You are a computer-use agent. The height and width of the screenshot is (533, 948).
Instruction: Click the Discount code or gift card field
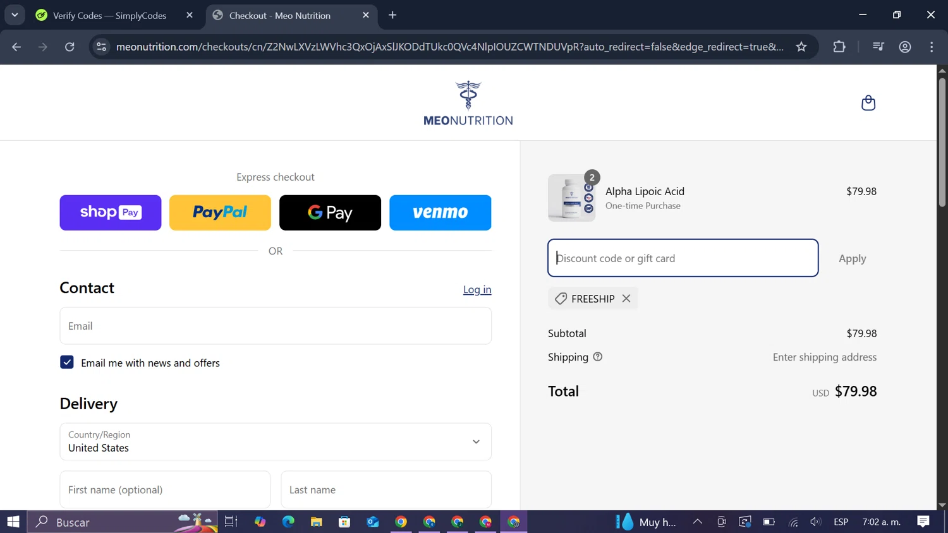pyautogui.click(x=683, y=258)
